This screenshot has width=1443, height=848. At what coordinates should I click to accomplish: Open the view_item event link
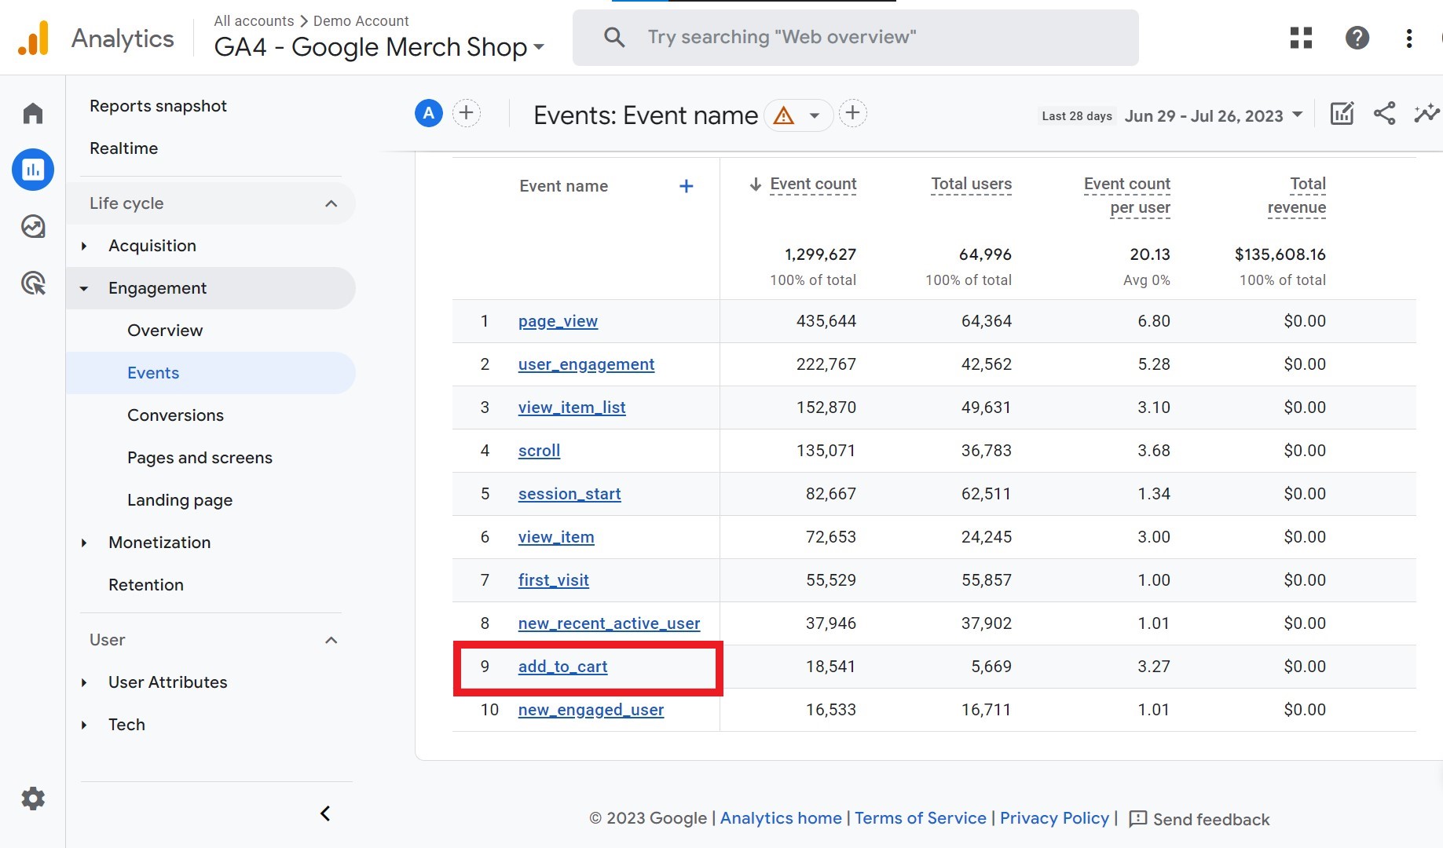pos(556,537)
